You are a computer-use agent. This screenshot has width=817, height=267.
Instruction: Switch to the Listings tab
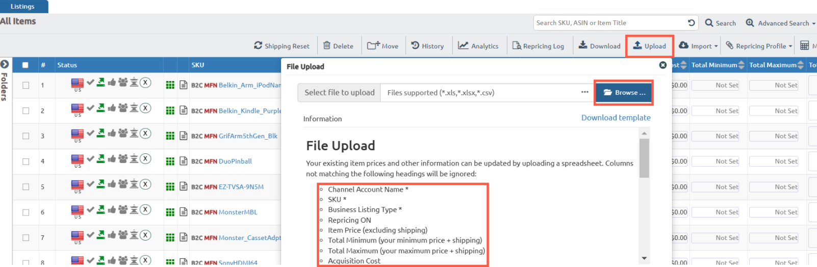click(22, 7)
